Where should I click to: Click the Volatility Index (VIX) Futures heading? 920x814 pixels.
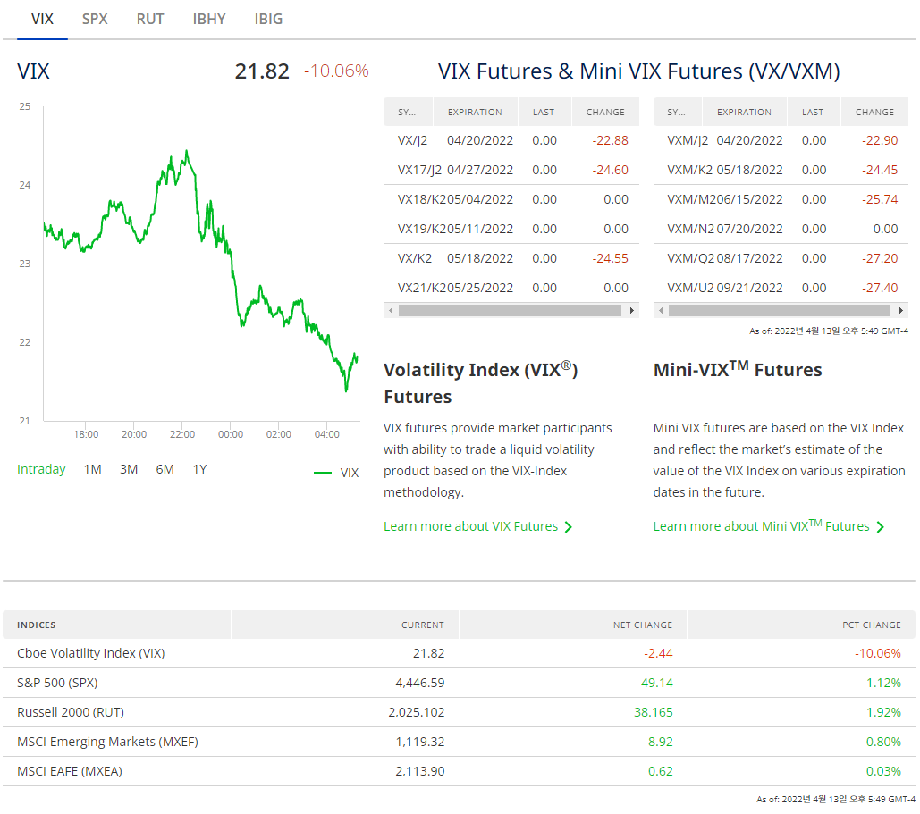tap(480, 383)
